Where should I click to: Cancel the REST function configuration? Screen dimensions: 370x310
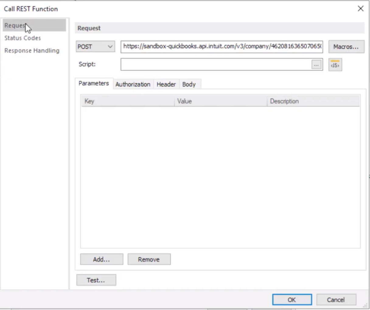click(336, 299)
